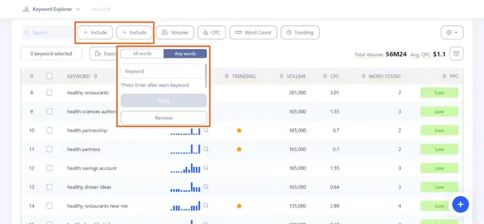484x224 pixels.
Task: Click the Keyword input field
Action: click(163, 71)
